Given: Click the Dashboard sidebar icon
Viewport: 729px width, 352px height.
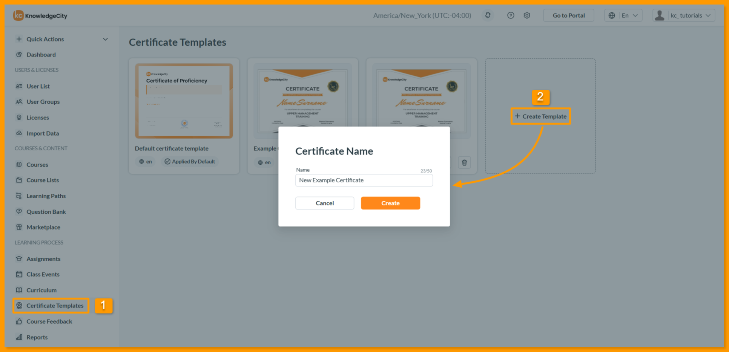Looking at the screenshot, I should pos(19,55).
